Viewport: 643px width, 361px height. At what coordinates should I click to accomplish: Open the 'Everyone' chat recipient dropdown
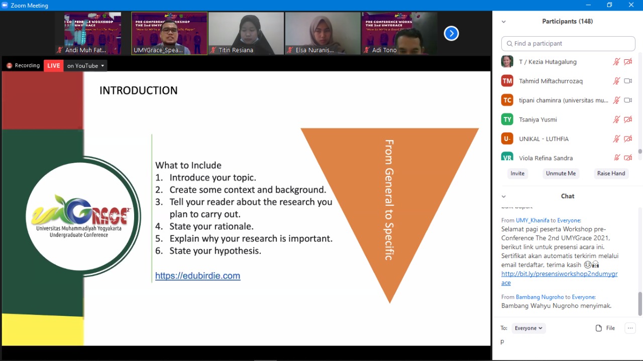[528, 328]
